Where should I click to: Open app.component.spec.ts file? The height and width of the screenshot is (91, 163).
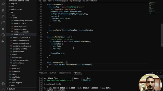click(22, 46)
